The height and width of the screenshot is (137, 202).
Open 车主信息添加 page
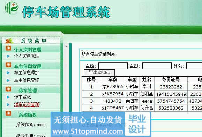(x=27, y=73)
